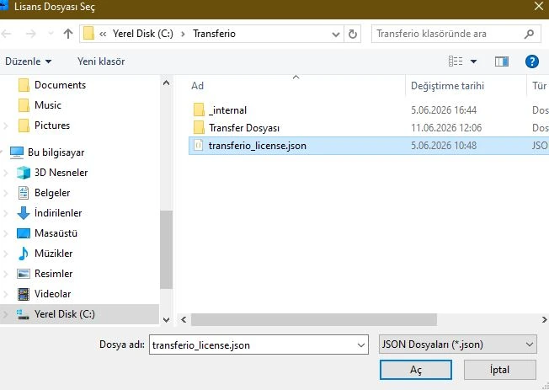Screen dimensions: 549x390
Task: Expand the Belgeler node
Action: pos(5,193)
